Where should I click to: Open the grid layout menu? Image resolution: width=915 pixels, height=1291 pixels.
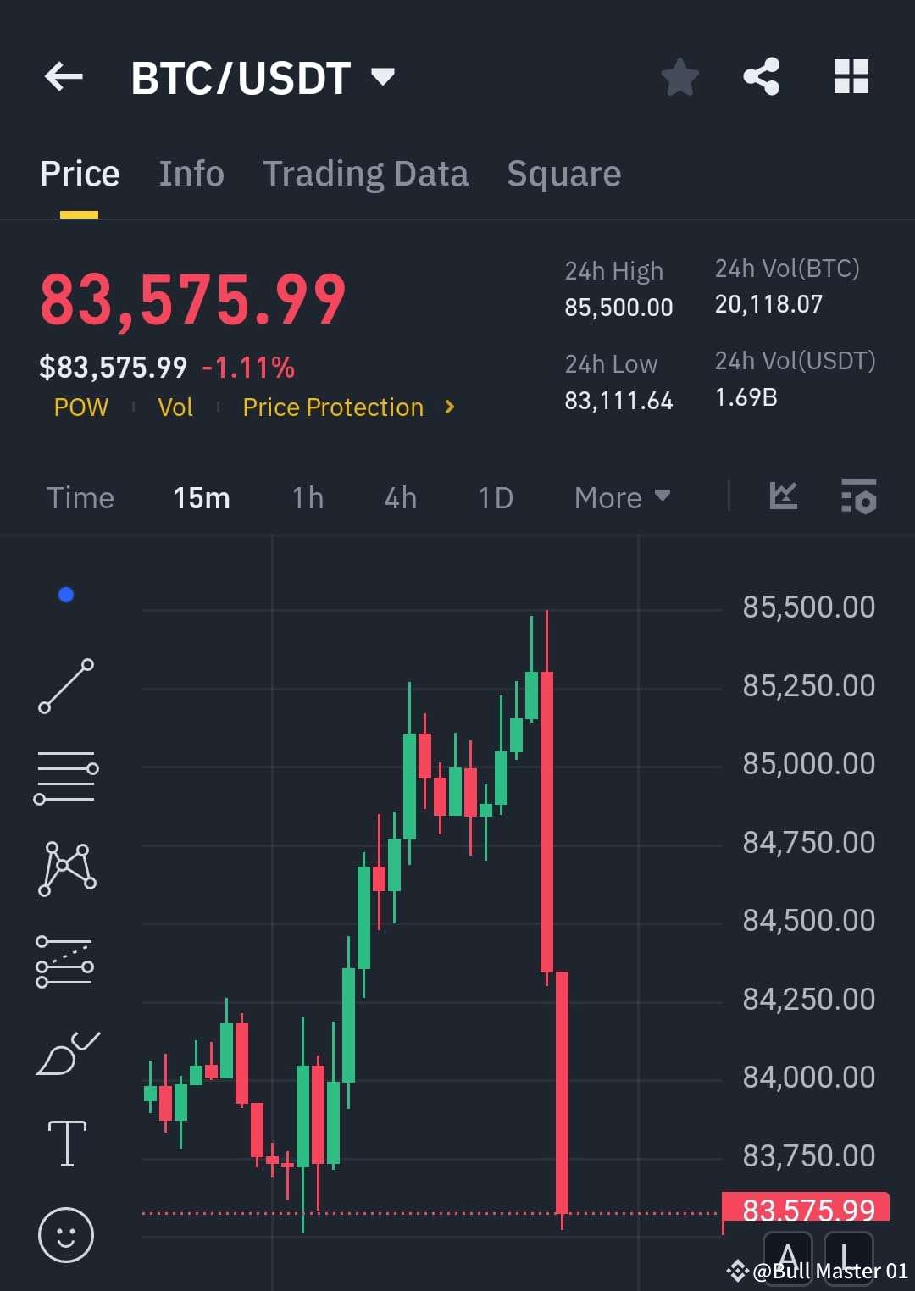tap(851, 76)
